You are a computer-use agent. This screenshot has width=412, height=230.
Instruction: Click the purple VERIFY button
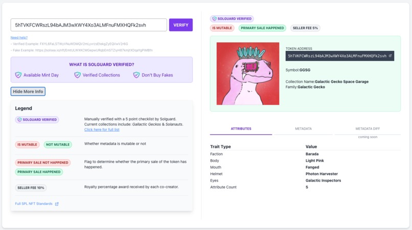(x=181, y=25)
